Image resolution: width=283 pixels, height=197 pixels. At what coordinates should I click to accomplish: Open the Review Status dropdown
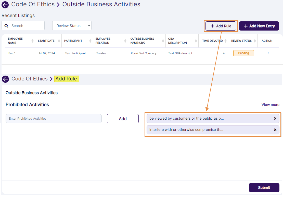click(x=72, y=25)
